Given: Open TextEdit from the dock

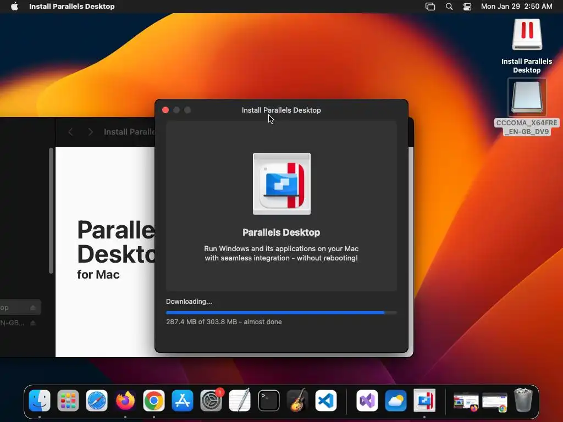Looking at the screenshot, I should tap(240, 401).
